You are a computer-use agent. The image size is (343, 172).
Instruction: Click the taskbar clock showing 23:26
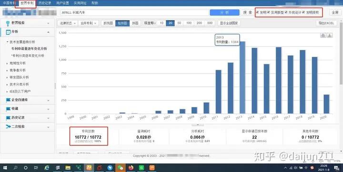point(324,168)
